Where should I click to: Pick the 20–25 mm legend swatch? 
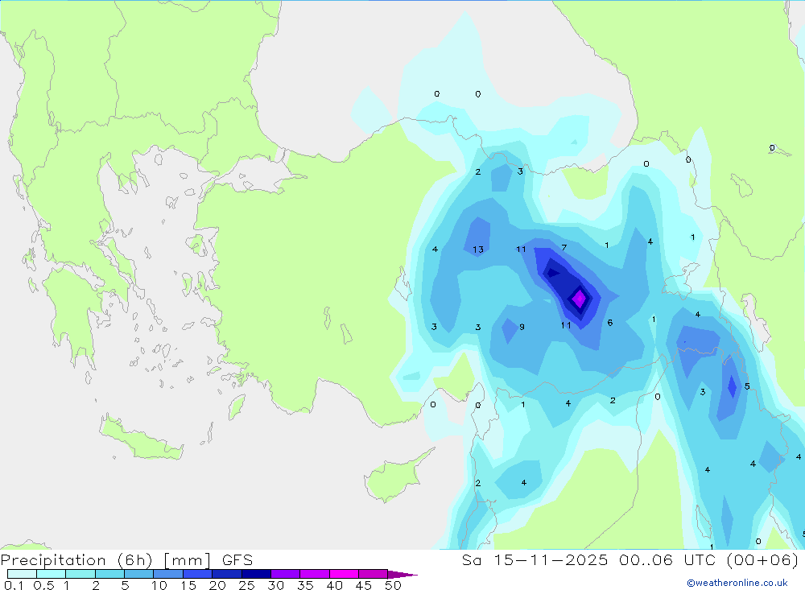pos(227,574)
